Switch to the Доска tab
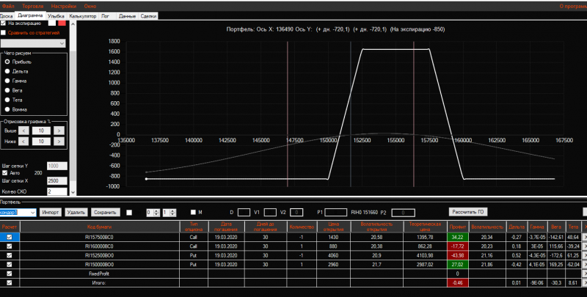The image size is (587, 297). pos(7,16)
